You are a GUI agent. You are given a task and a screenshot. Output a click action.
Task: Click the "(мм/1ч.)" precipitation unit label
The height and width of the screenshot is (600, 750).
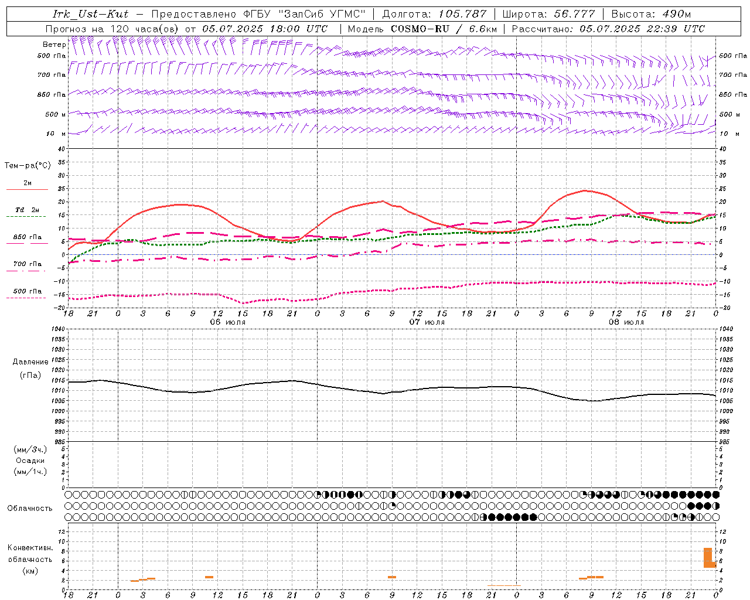[30, 472]
